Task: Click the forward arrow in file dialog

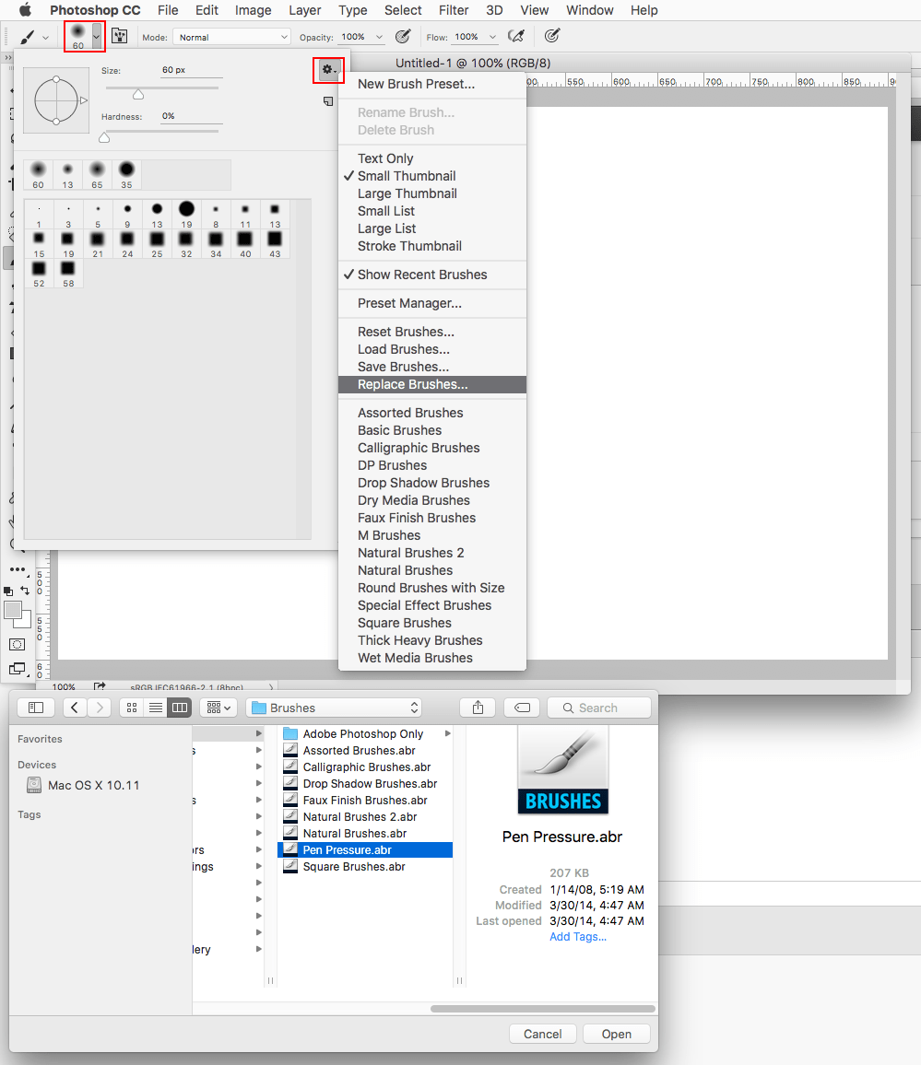Action: [100, 708]
